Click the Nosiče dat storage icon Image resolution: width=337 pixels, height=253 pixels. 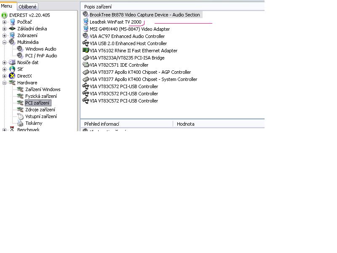pos(12,62)
